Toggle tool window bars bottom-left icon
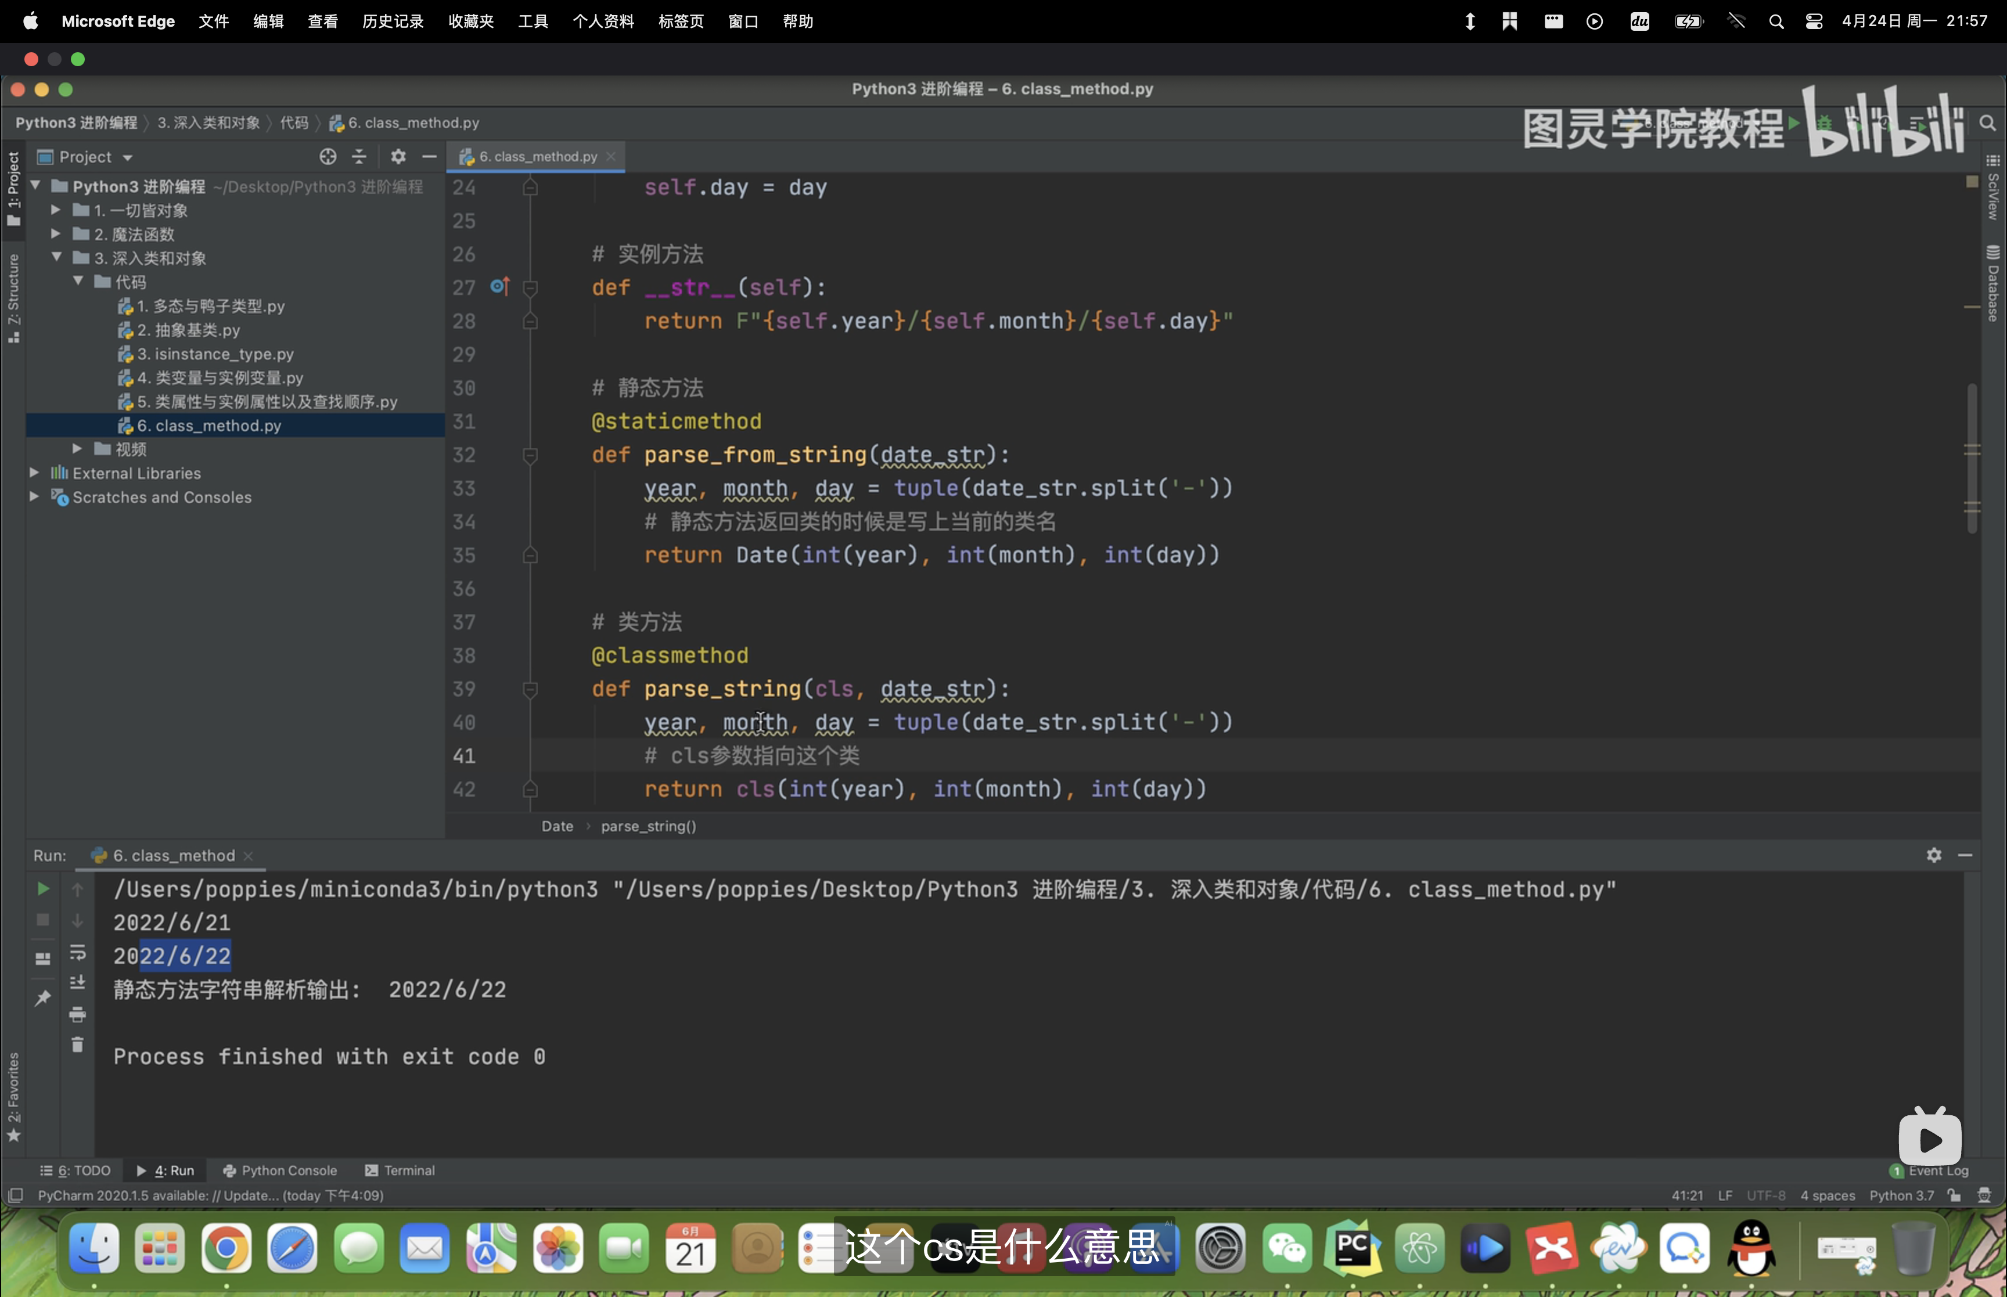2007x1297 pixels. tap(15, 1195)
